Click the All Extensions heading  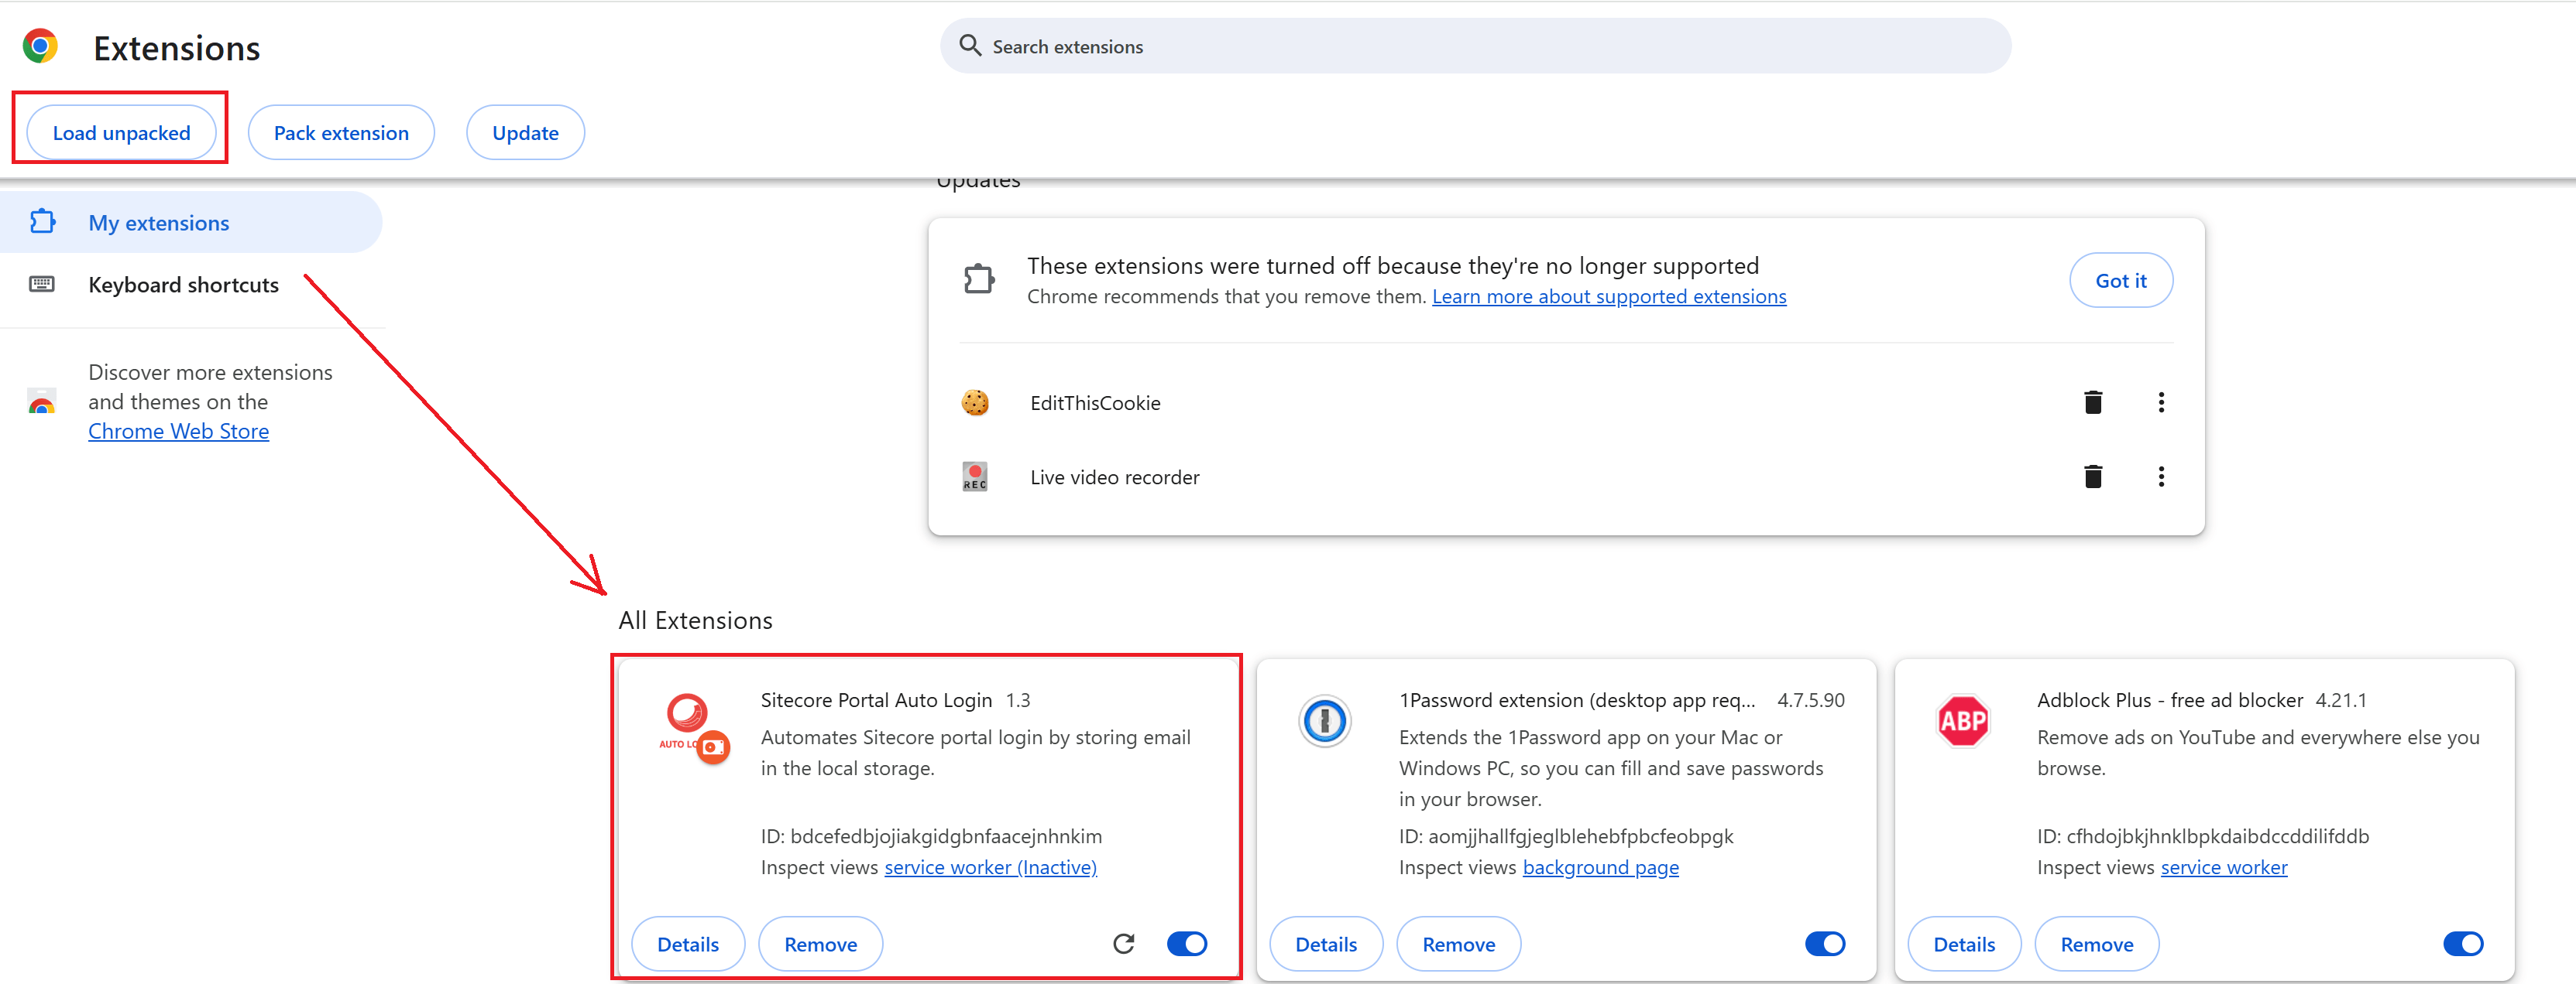[695, 620]
